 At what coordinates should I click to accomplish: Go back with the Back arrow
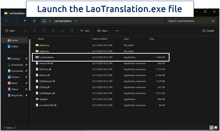pos(6,21)
